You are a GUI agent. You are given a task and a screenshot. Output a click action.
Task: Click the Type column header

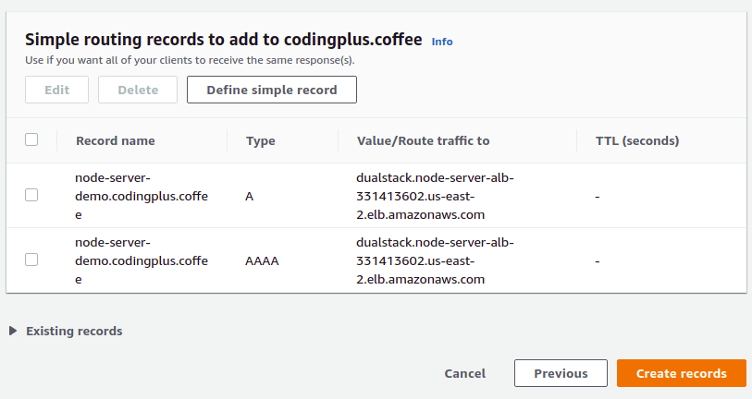point(261,140)
